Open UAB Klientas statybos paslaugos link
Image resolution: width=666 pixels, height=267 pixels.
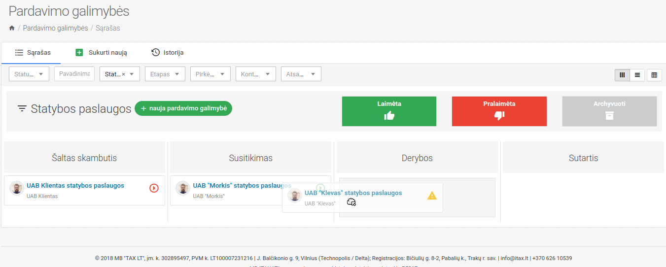75,186
